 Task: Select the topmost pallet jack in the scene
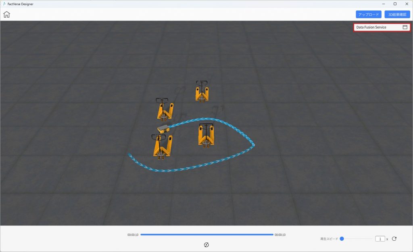pos(202,92)
